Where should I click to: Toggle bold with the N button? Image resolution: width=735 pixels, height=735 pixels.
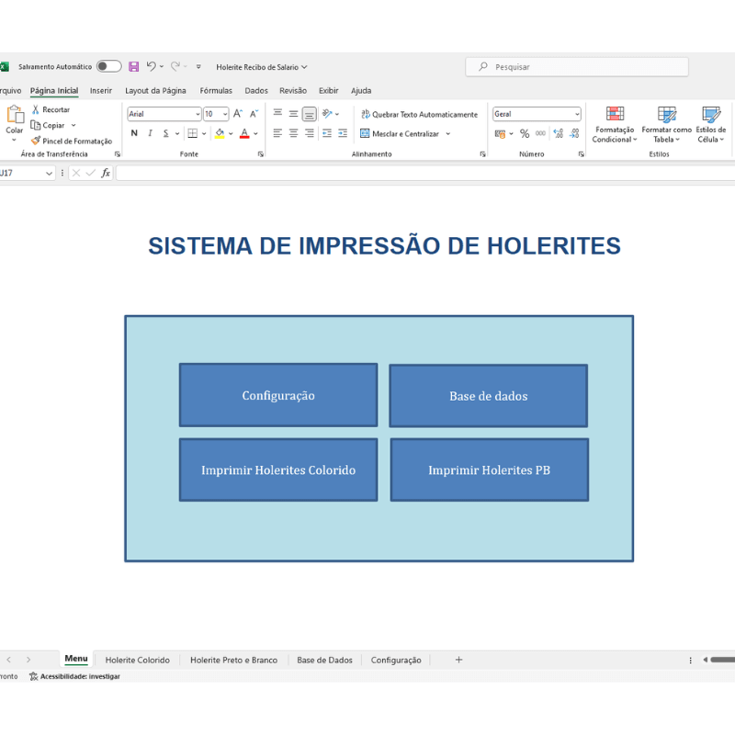134,133
